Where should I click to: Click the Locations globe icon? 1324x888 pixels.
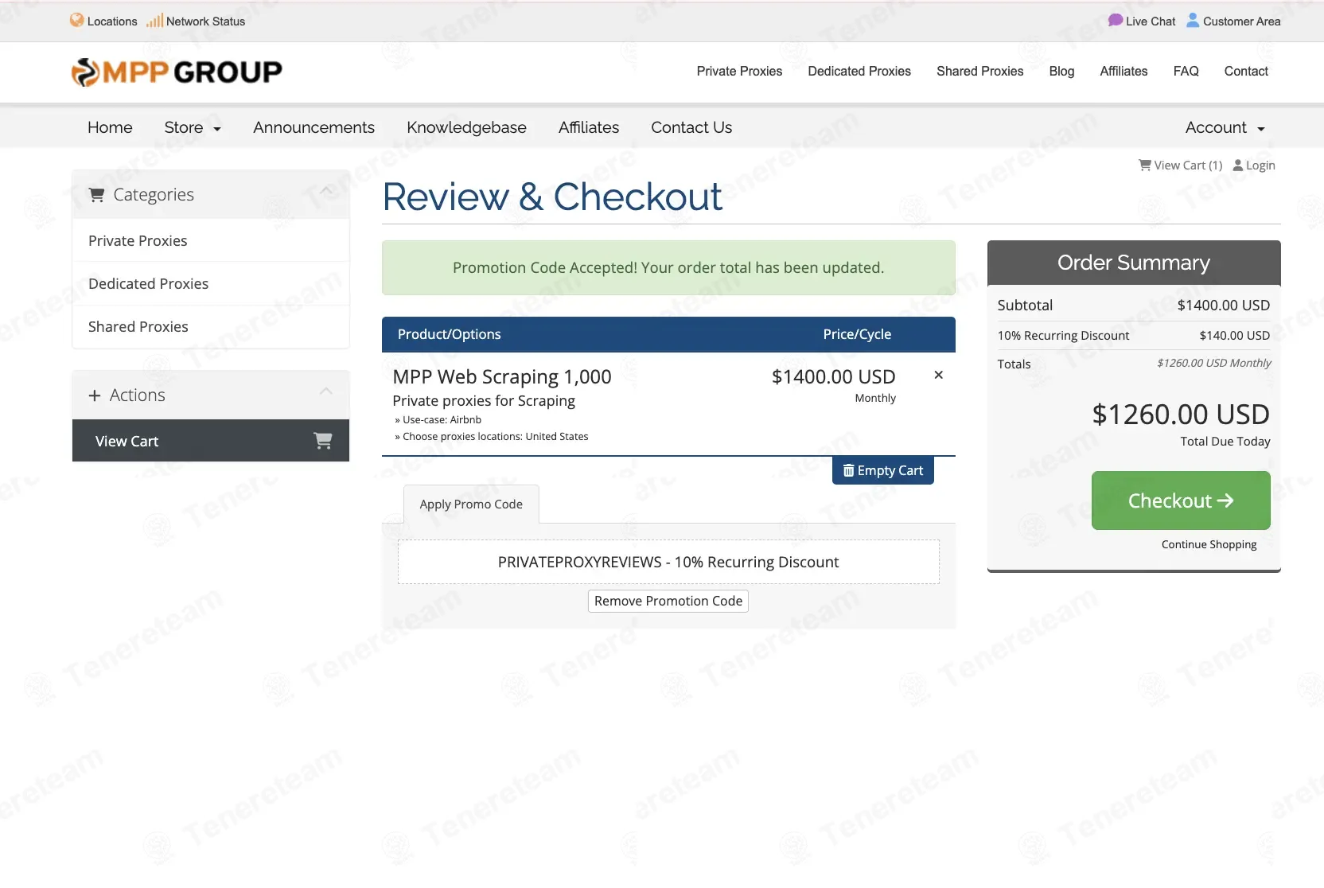pyautogui.click(x=76, y=20)
